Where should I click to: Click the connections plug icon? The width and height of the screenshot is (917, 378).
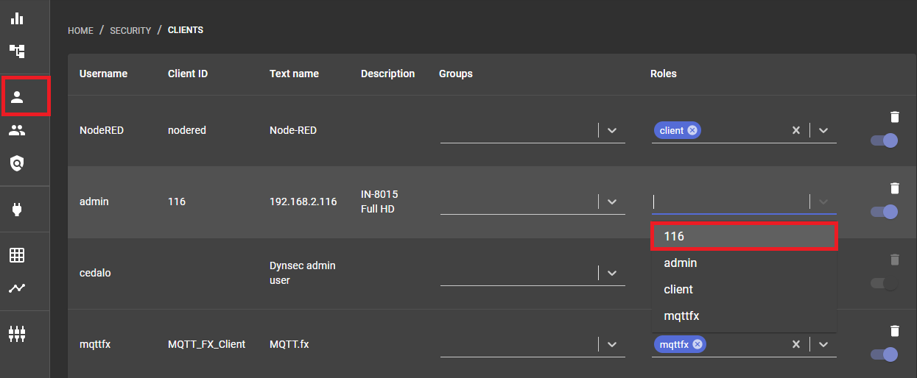[17, 210]
